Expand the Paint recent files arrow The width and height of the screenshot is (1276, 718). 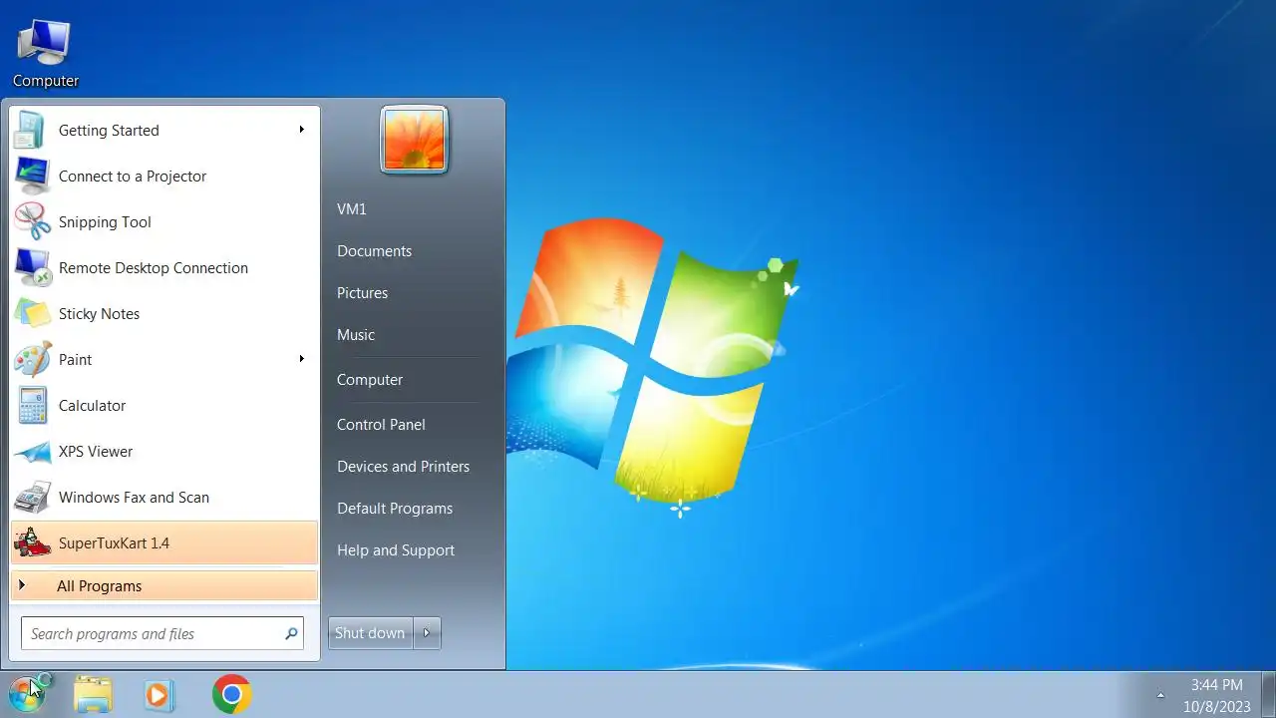click(x=301, y=359)
